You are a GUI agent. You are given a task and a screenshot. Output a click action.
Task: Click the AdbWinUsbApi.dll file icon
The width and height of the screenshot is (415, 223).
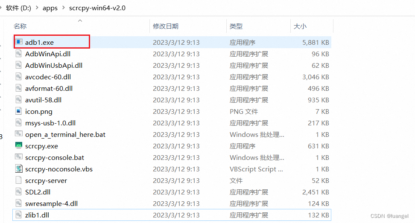(x=18, y=65)
